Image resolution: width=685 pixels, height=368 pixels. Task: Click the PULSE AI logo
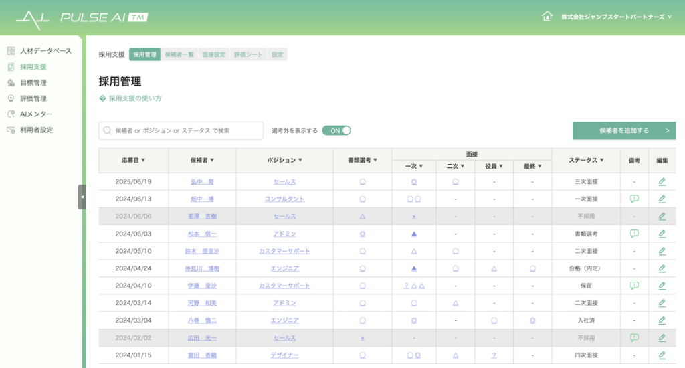click(x=82, y=17)
